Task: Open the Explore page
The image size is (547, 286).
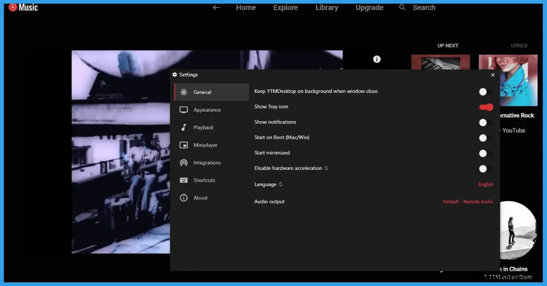Action: click(285, 8)
